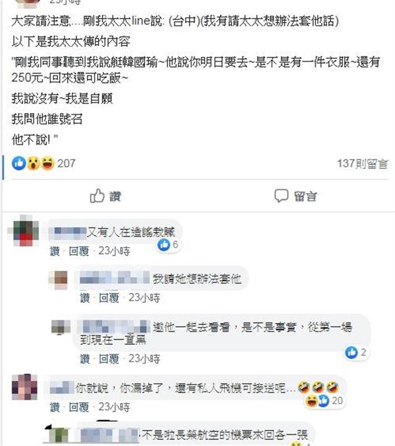Open the blue like reaction icon beside 207

click(19, 163)
